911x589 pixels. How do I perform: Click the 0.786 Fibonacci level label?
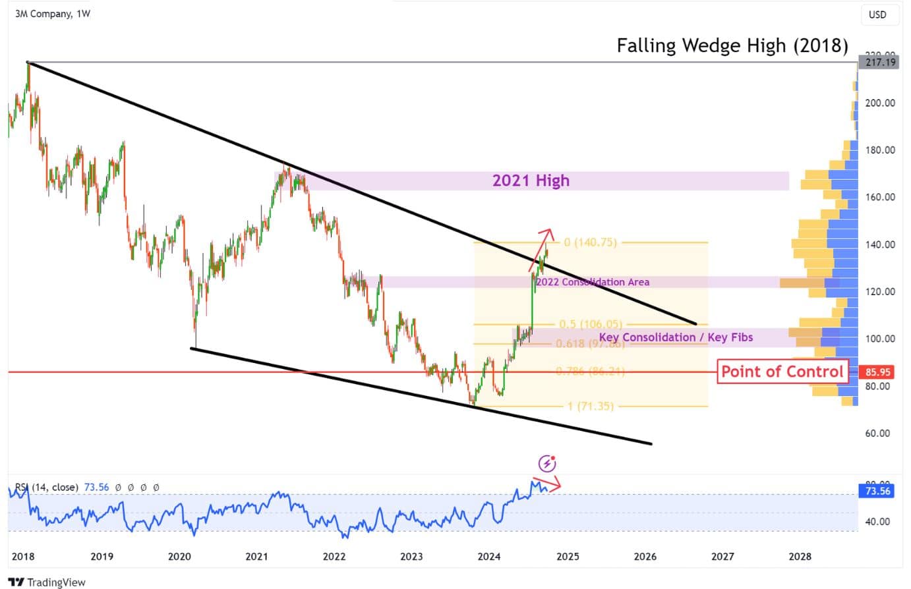click(590, 372)
